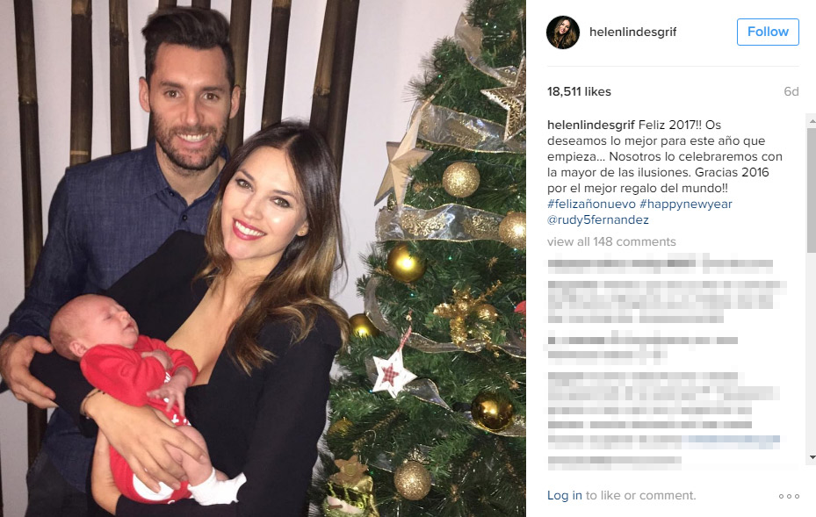Click 18,511 likes count

point(579,91)
